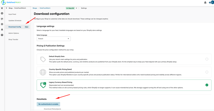Open alerts bell icon in left rail
Screen dimensions: 214x111
2,30
